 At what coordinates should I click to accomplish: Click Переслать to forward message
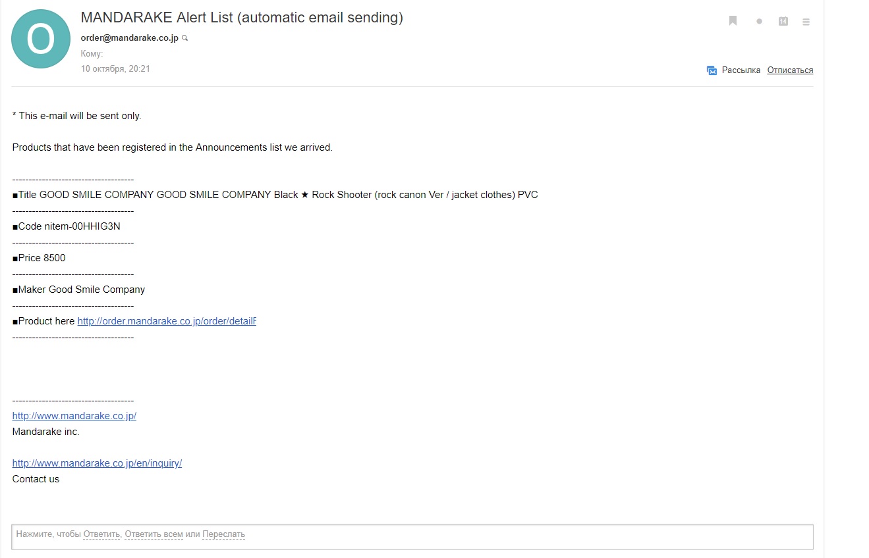[x=223, y=534]
